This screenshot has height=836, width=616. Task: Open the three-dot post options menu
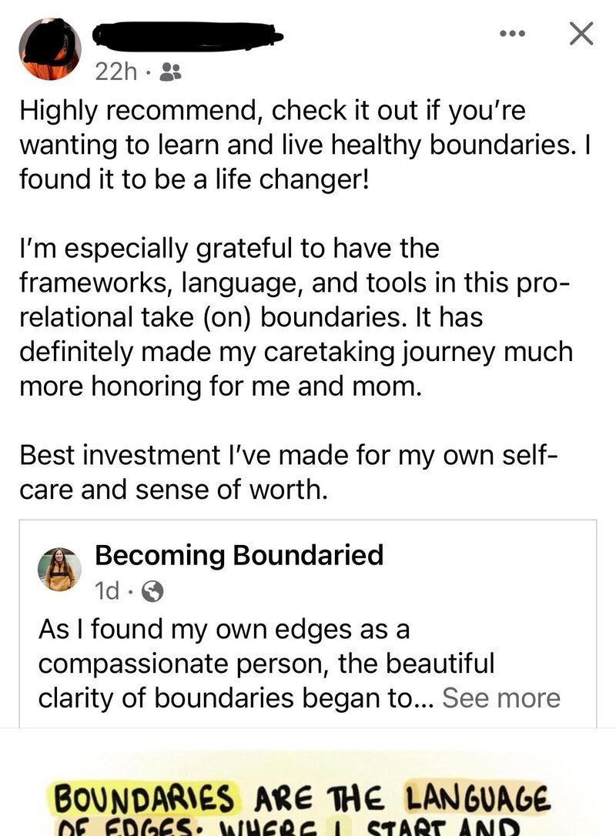(512, 34)
